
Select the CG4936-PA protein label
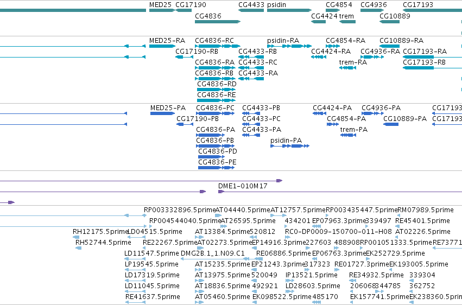[381, 108]
